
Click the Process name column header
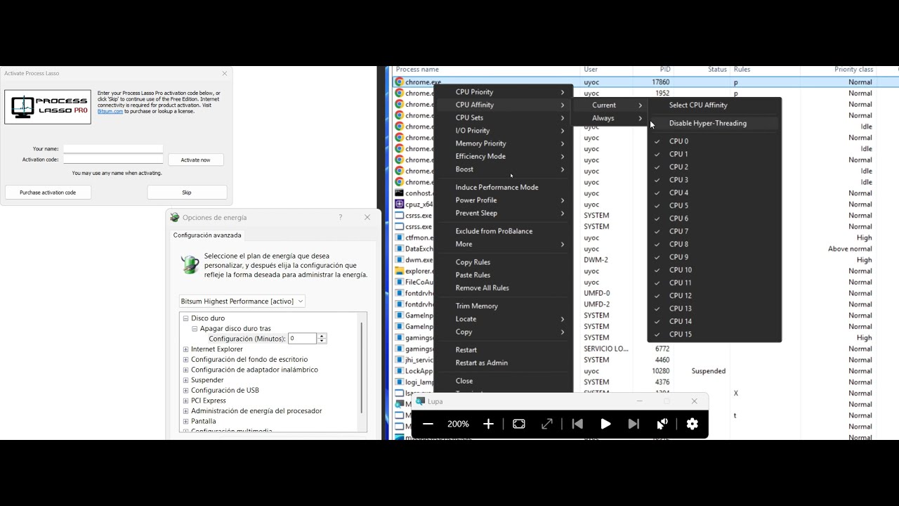[417, 70]
